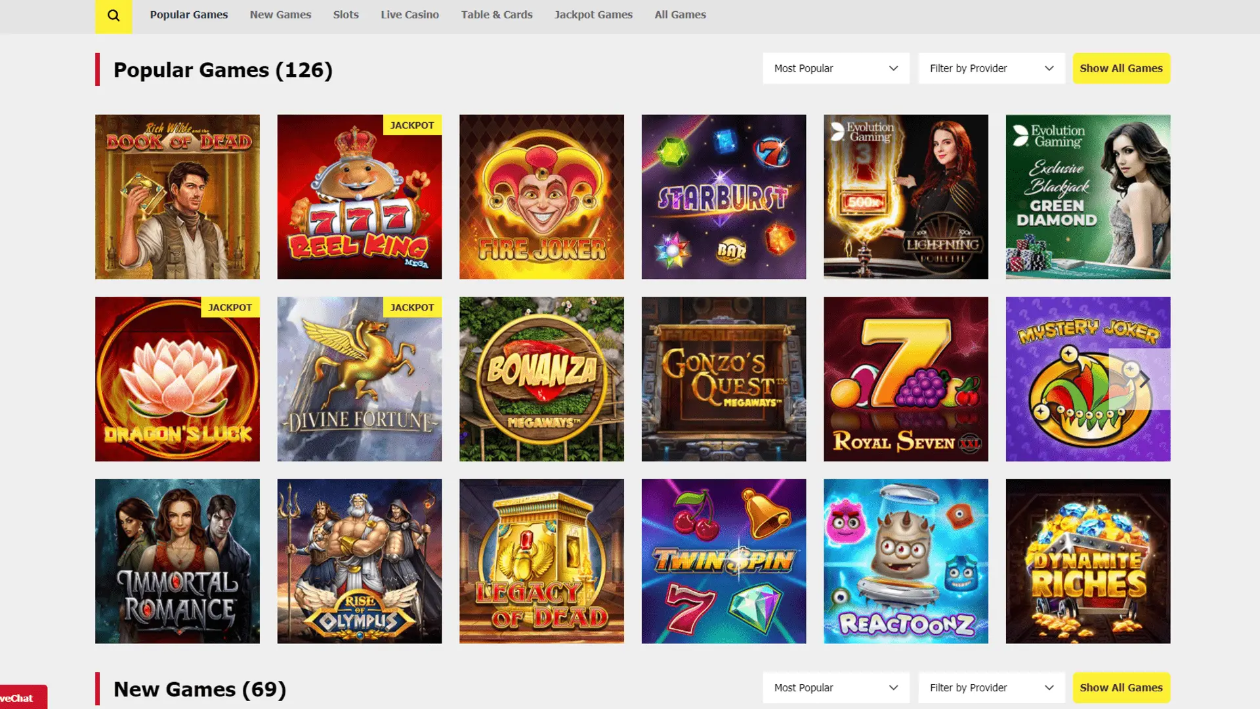The width and height of the screenshot is (1260, 709).
Task: Open the Reactoonz game thumbnail
Action: coord(906,561)
